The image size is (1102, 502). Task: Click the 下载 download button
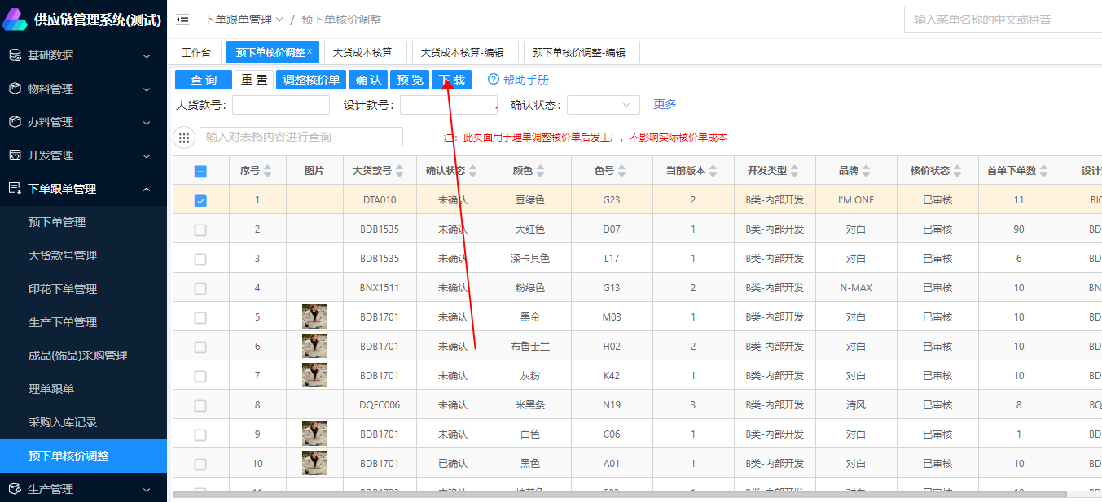coord(451,80)
